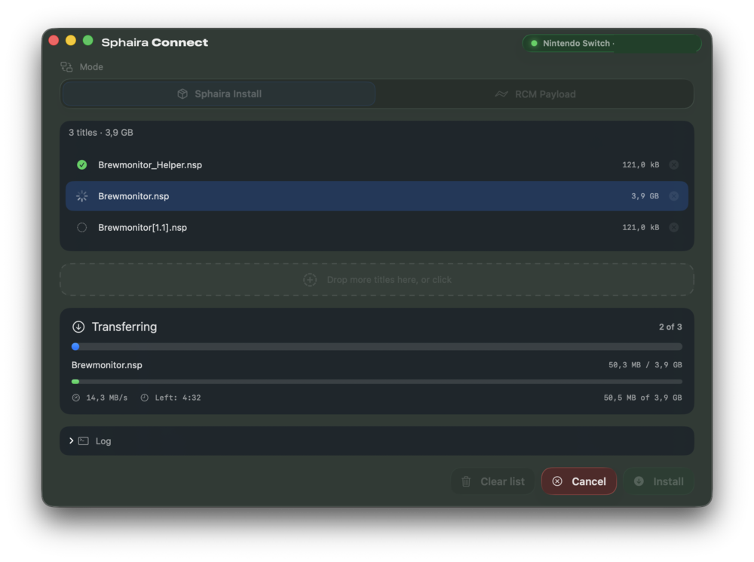Click the trash icon in Clear list
Screen dimensions: 754x562
tap(466, 481)
